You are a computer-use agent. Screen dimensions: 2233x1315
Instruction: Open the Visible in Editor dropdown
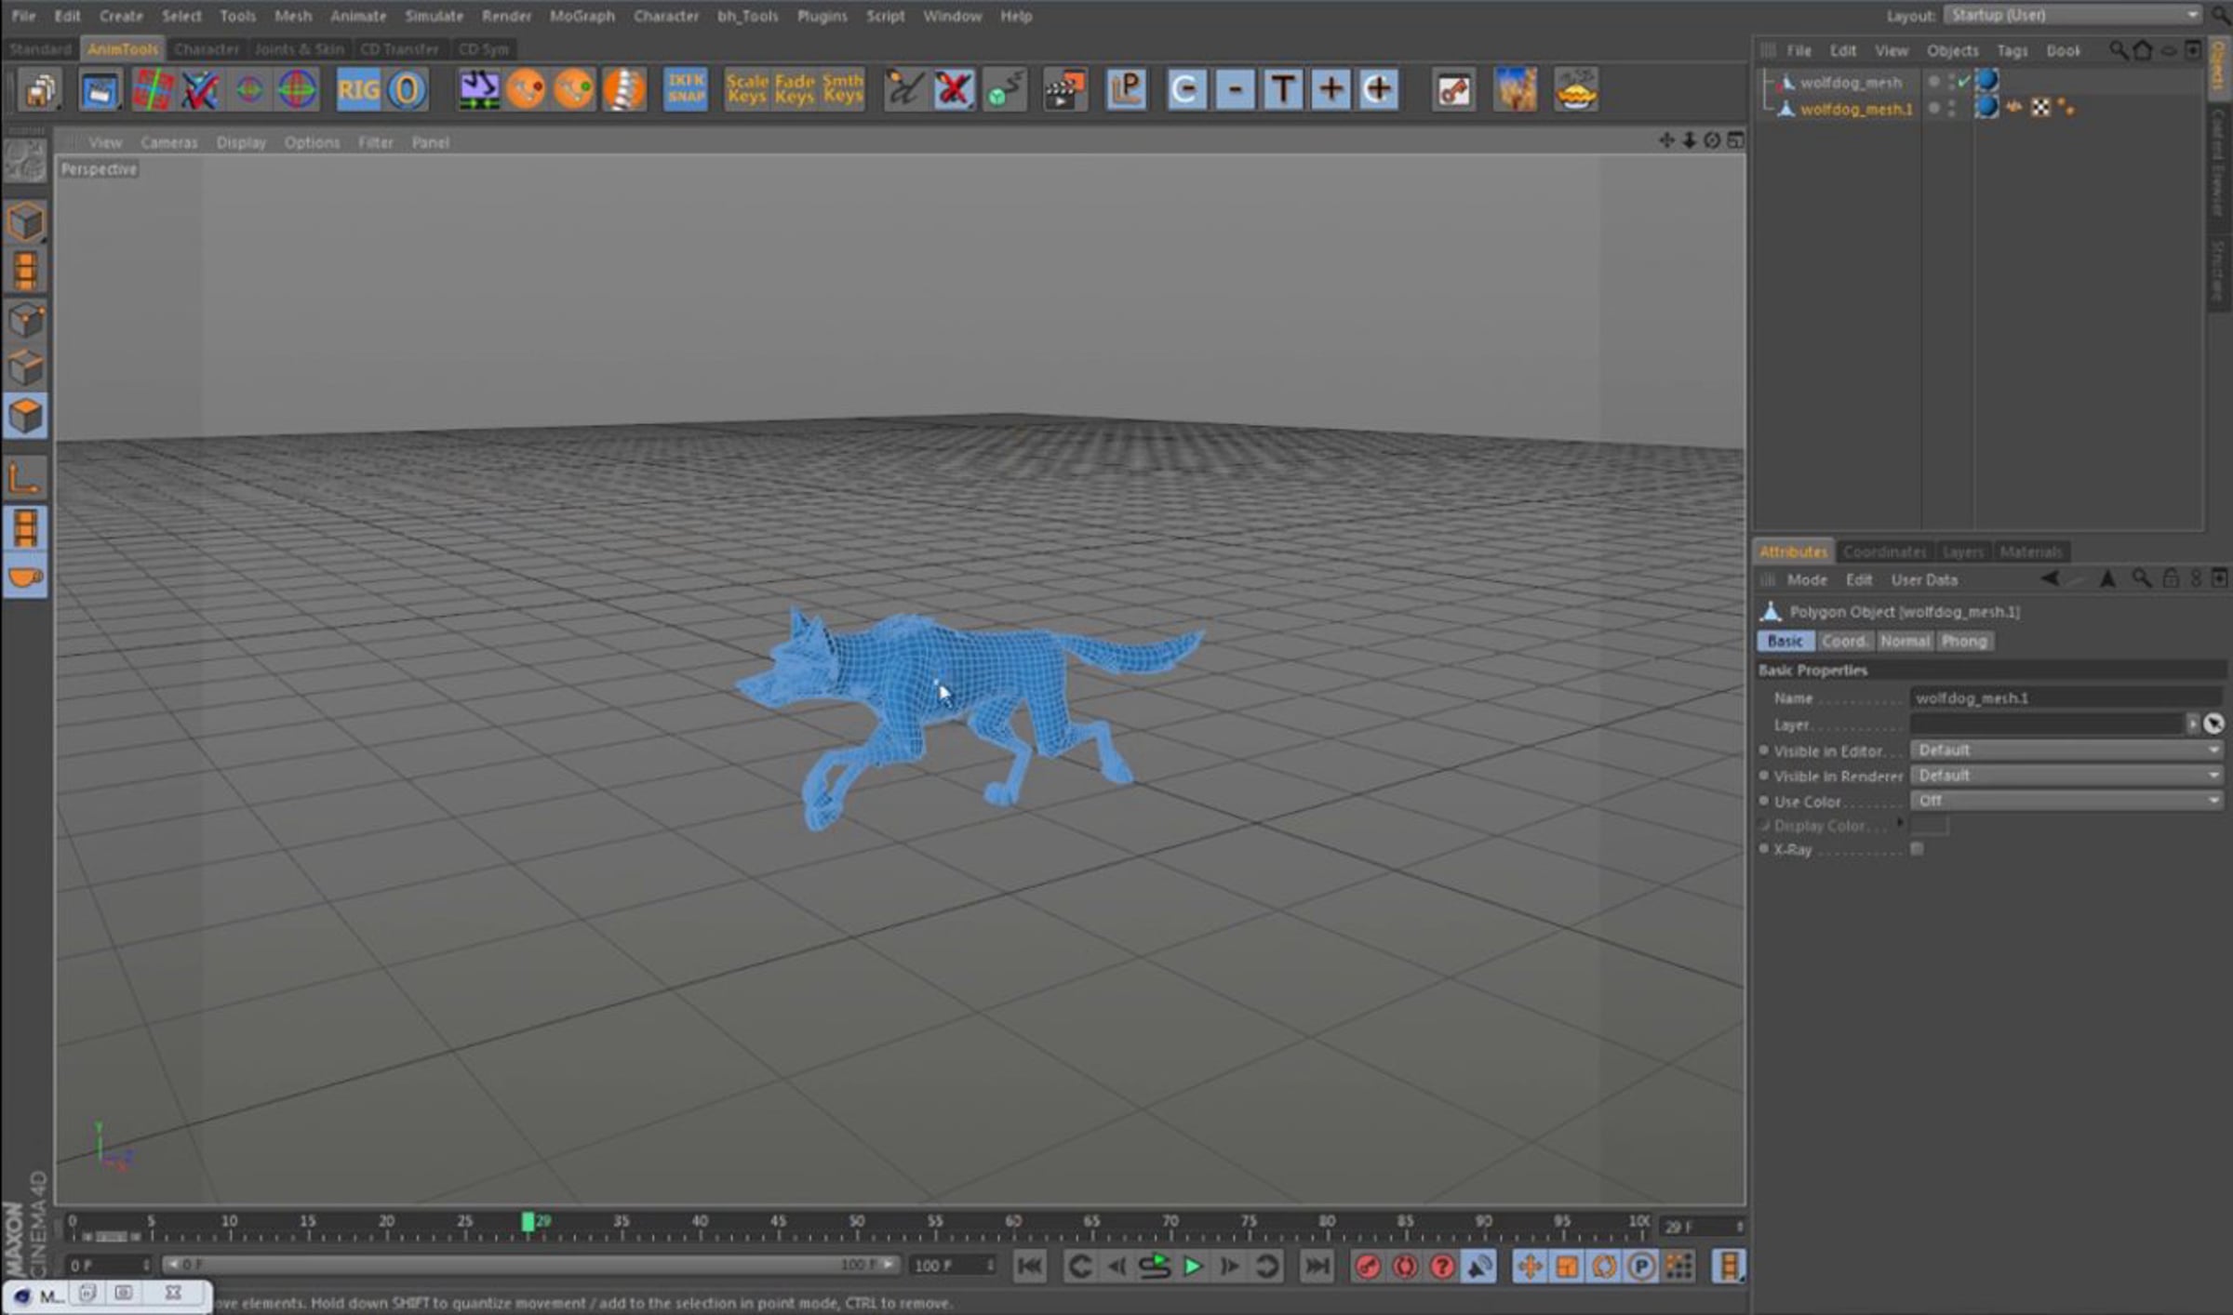coord(2066,750)
